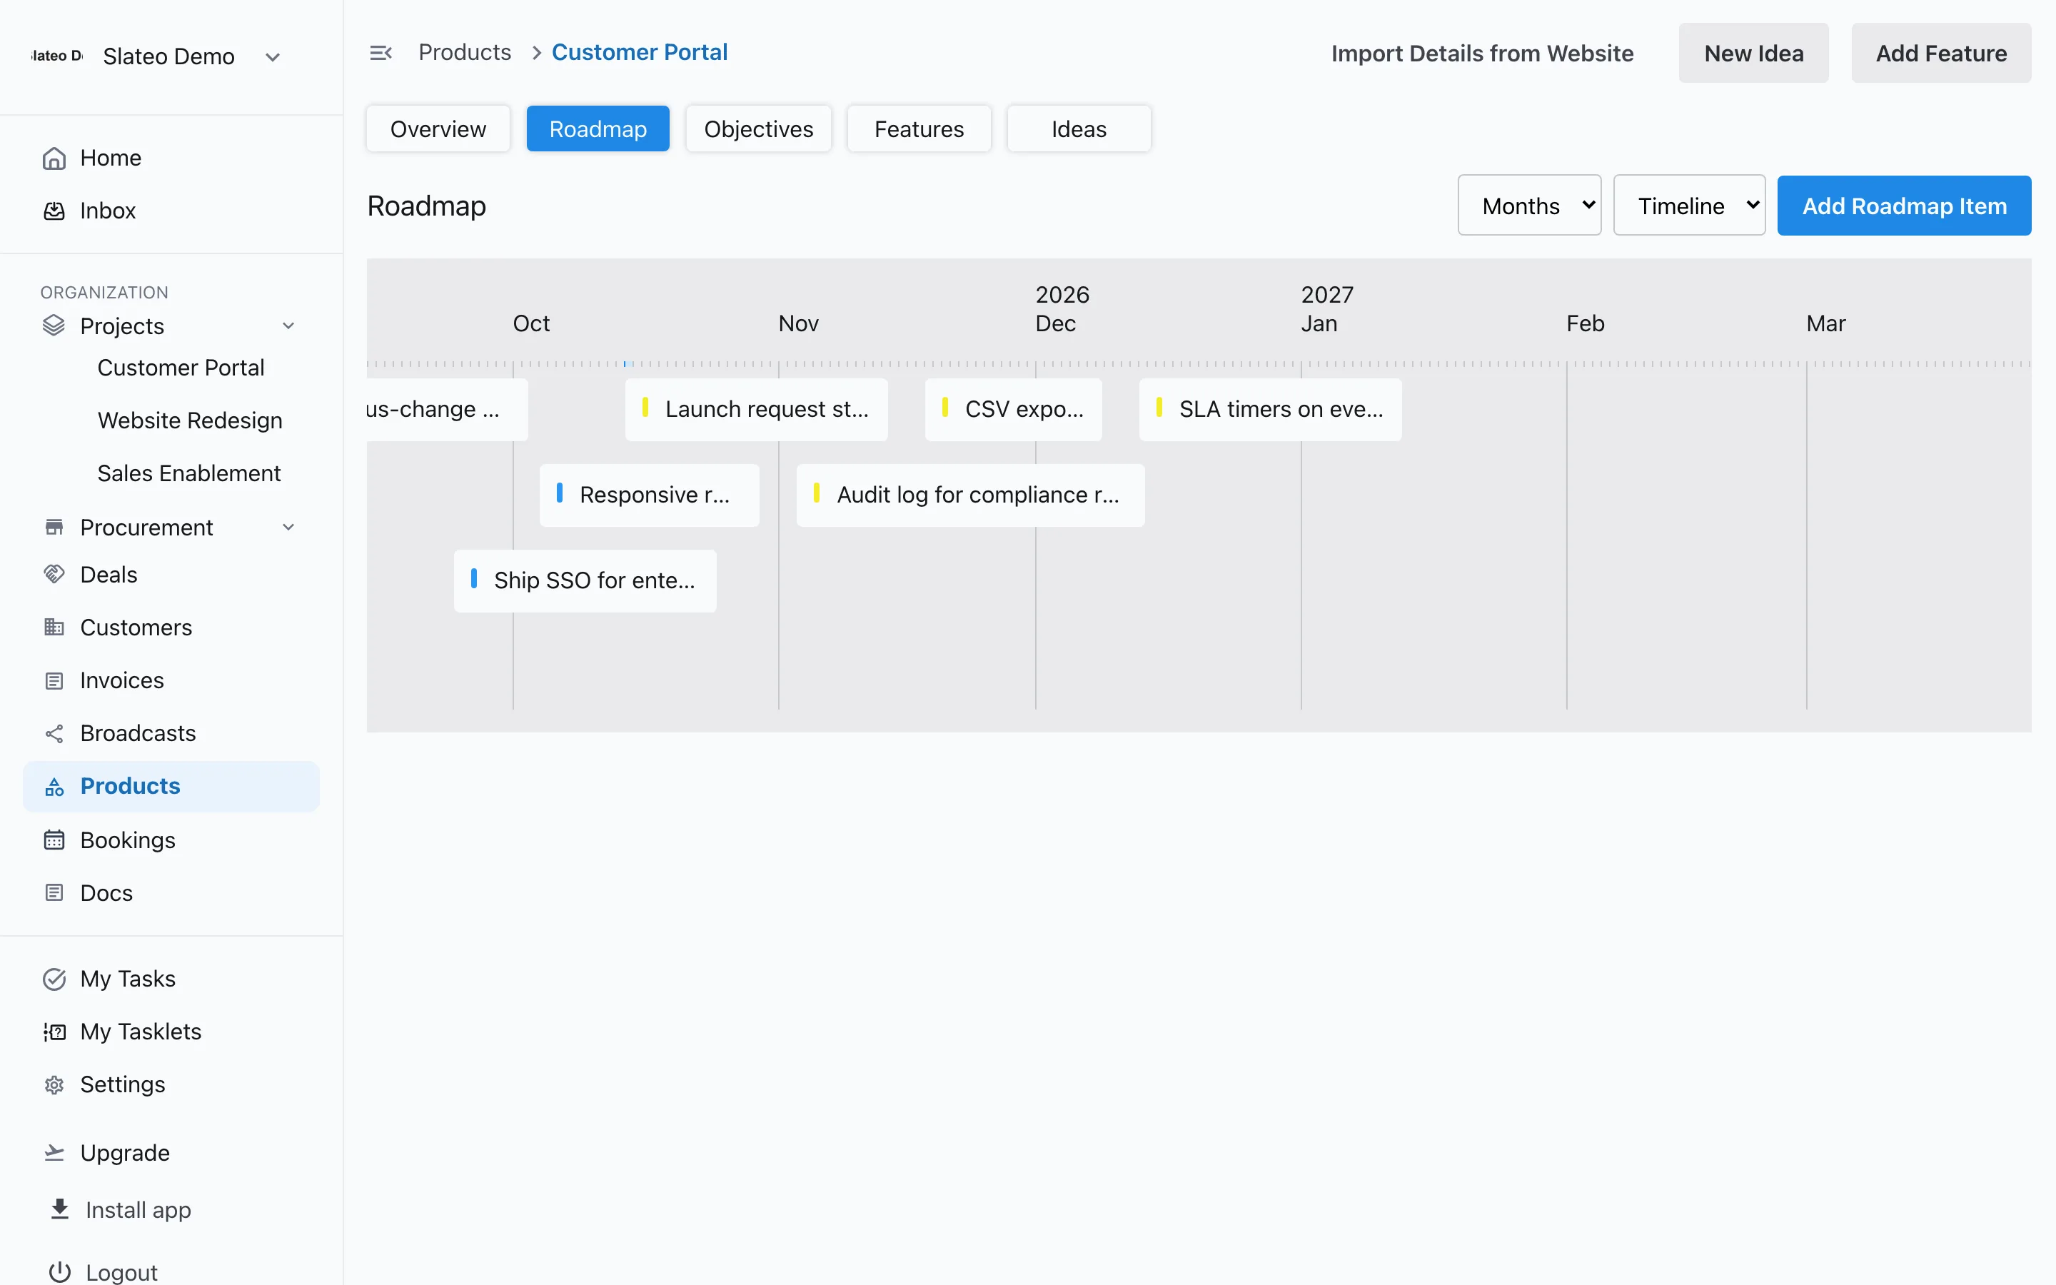Viewport: 2056px width, 1285px height.
Task: Click the Procurement store icon
Action: (x=54, y=527)
